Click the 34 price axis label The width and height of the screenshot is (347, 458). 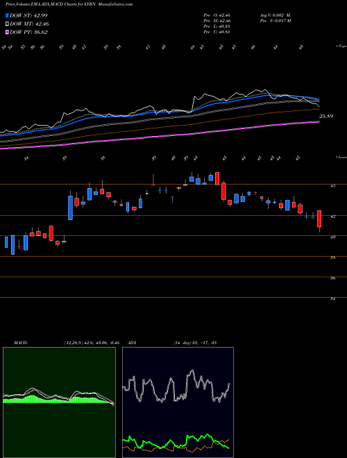[x=334, y=299]
